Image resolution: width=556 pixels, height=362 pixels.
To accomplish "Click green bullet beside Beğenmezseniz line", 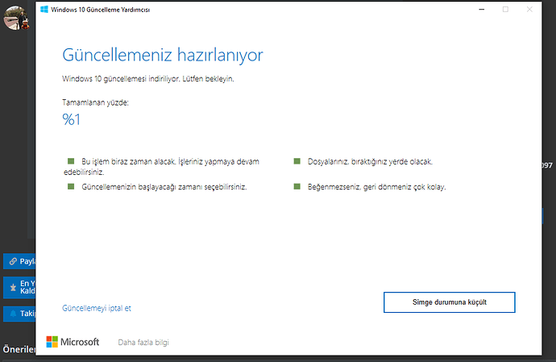I will coord(297,187).
